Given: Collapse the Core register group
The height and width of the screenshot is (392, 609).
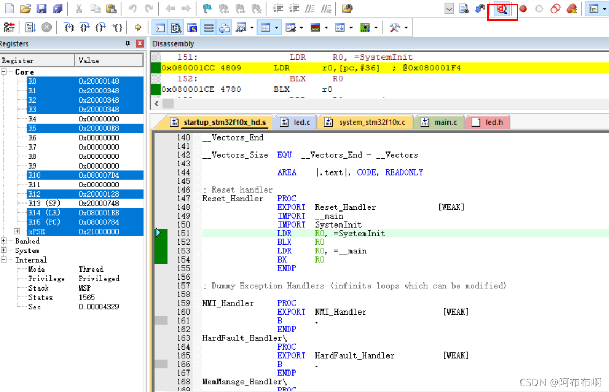Looking at the screenshot, I should coord(4,71).
